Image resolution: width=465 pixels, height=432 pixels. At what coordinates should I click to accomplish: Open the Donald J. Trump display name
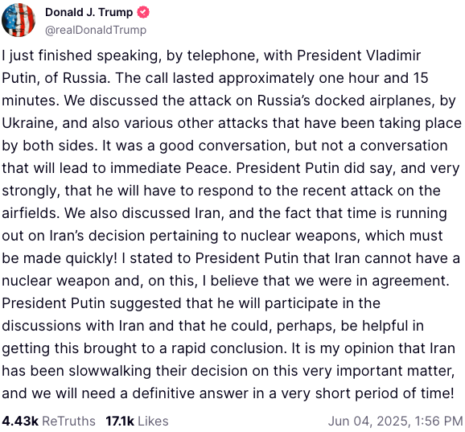point(89,12)
